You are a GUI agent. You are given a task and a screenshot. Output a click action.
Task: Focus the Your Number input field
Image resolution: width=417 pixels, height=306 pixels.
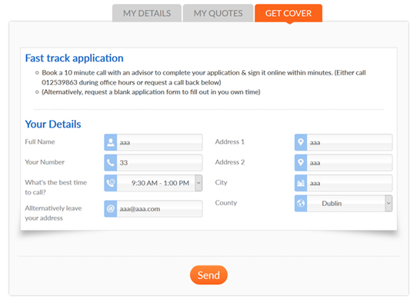pos(159,162)
